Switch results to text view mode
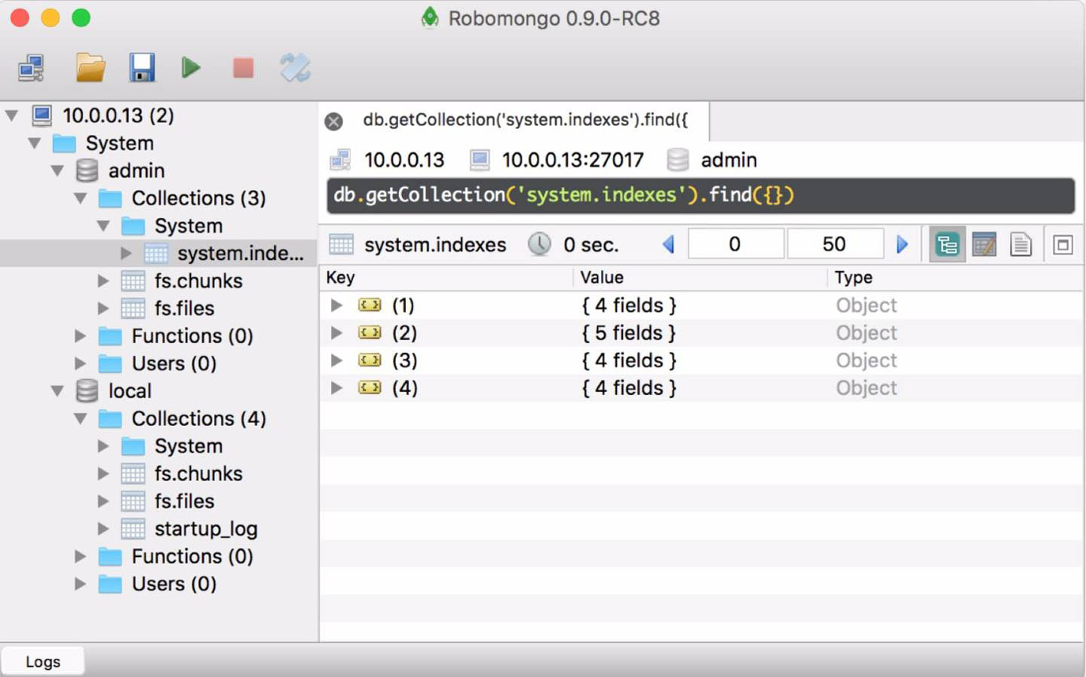The height and width of the screenshot is (677, 1086). [x=1020, y=245]
